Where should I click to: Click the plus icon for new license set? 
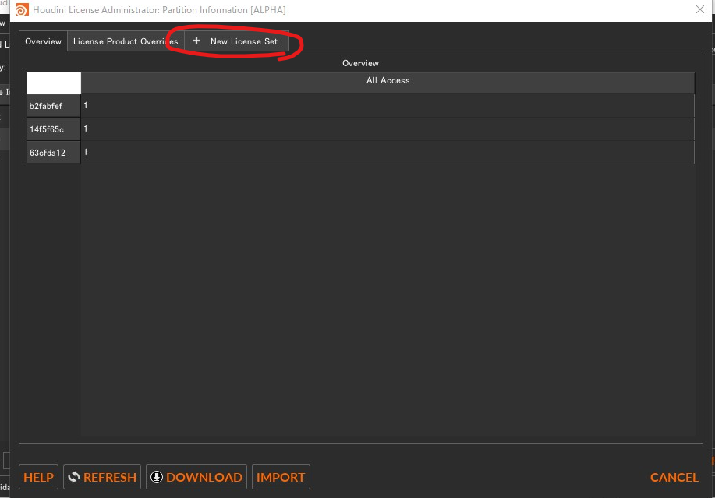tap(196, 41)
